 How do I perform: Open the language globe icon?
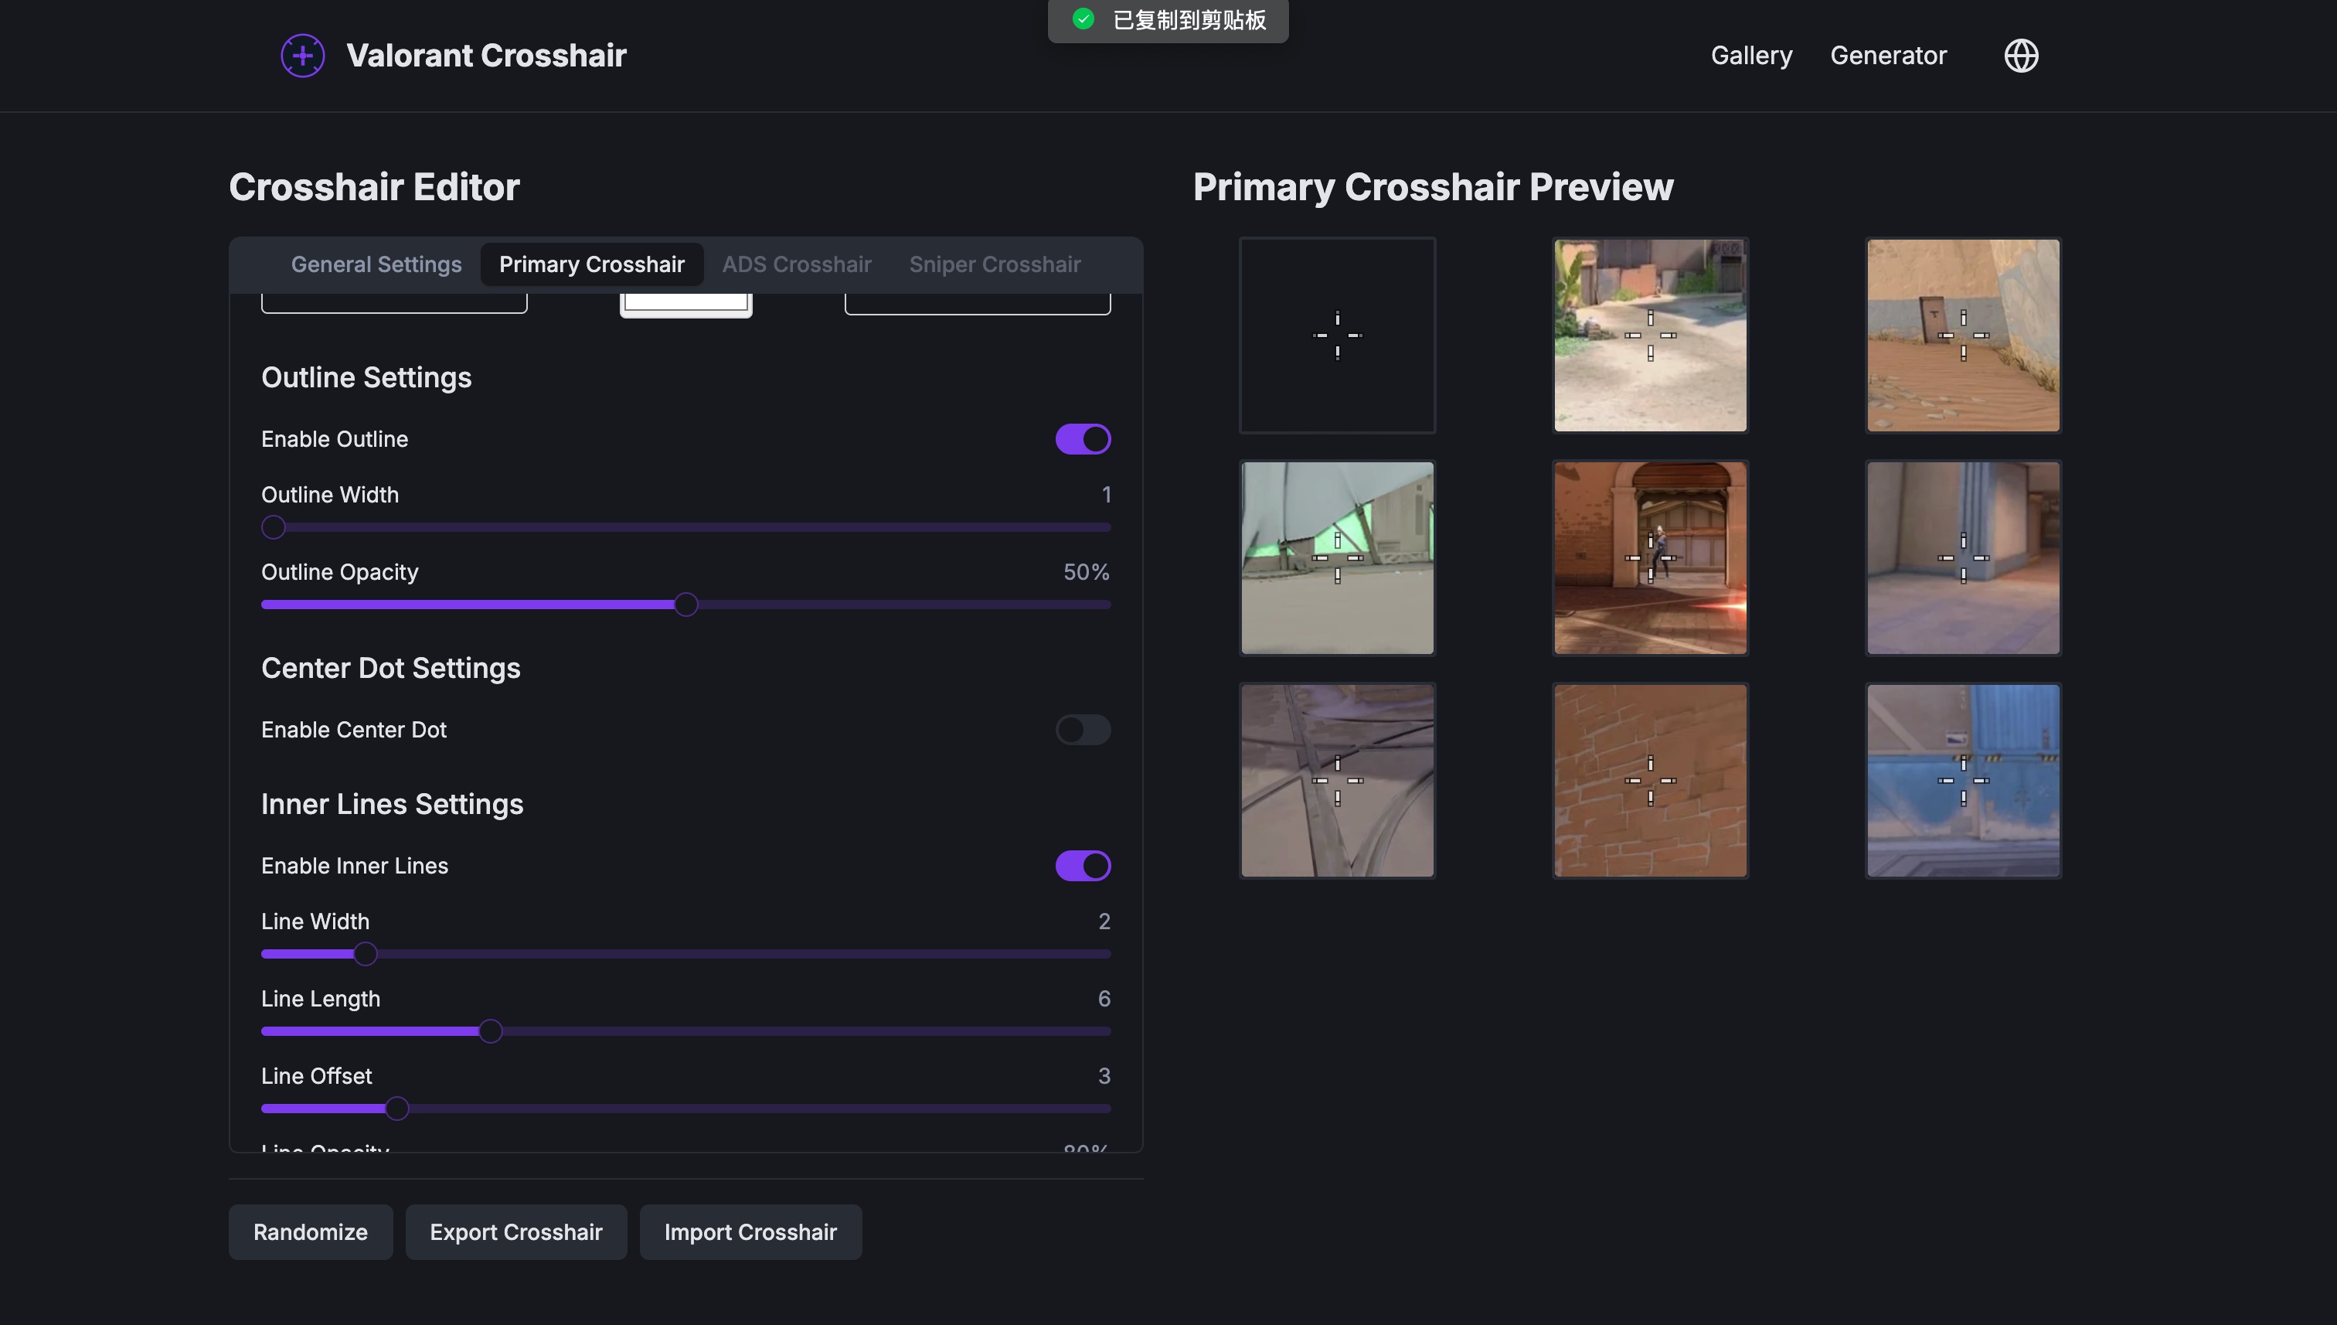click(2022, 55)
